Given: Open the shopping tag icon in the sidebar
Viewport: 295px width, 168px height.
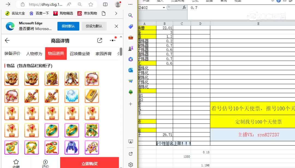Looking at the screenshot, I should coord(131,26).
